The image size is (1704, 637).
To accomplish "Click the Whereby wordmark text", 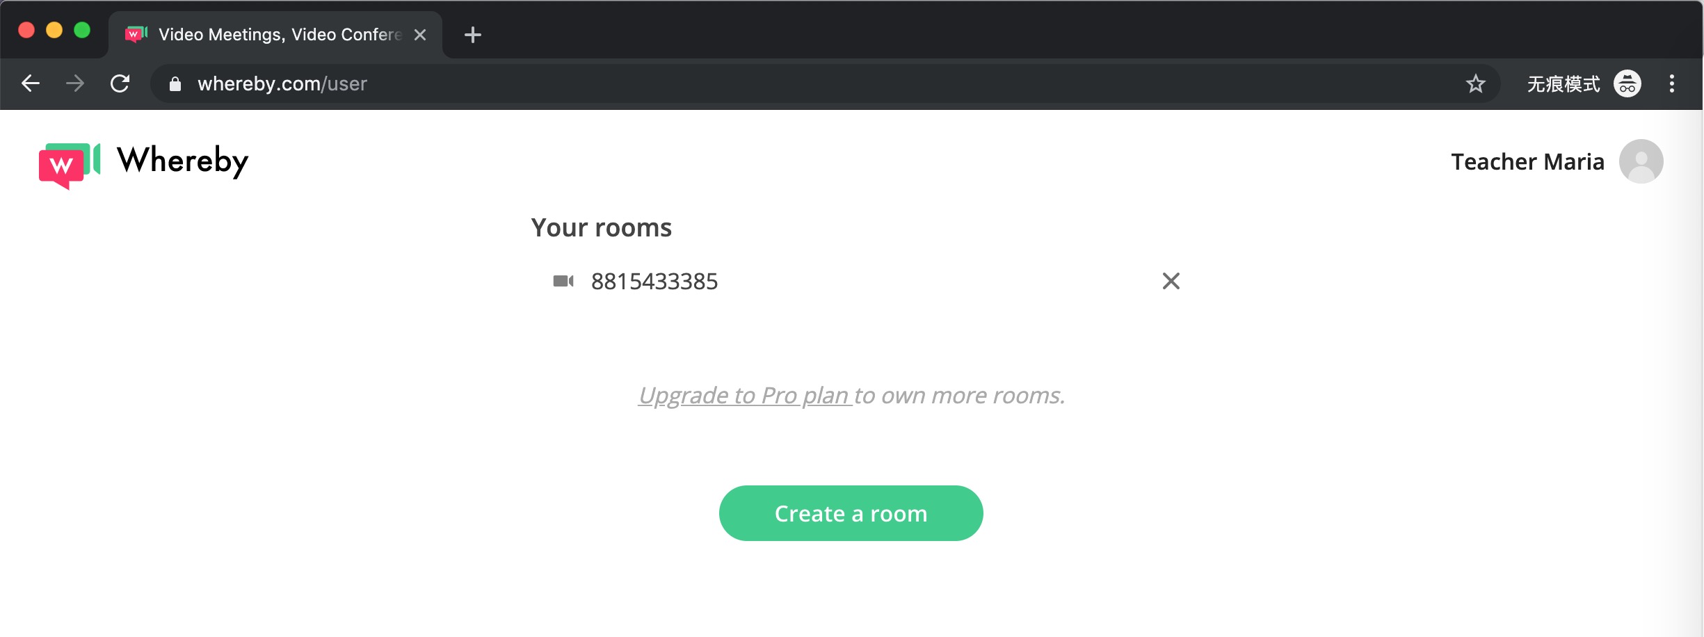I will point(182,161).
